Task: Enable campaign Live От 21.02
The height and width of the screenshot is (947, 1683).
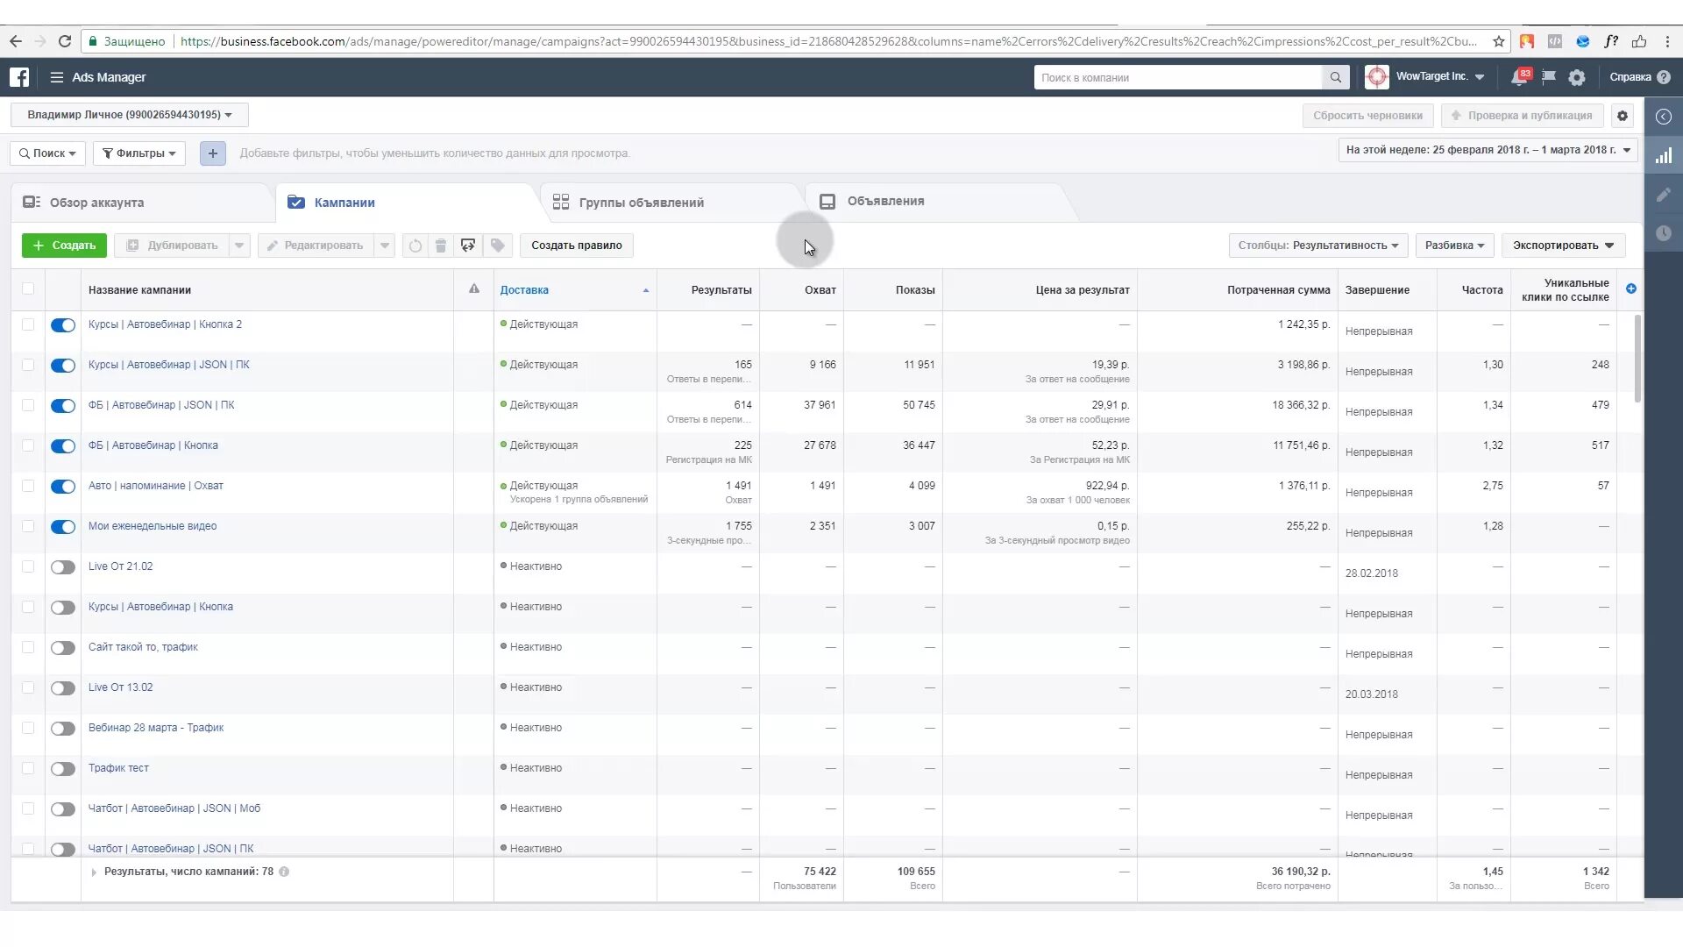Action: click(x=63, y=567)
